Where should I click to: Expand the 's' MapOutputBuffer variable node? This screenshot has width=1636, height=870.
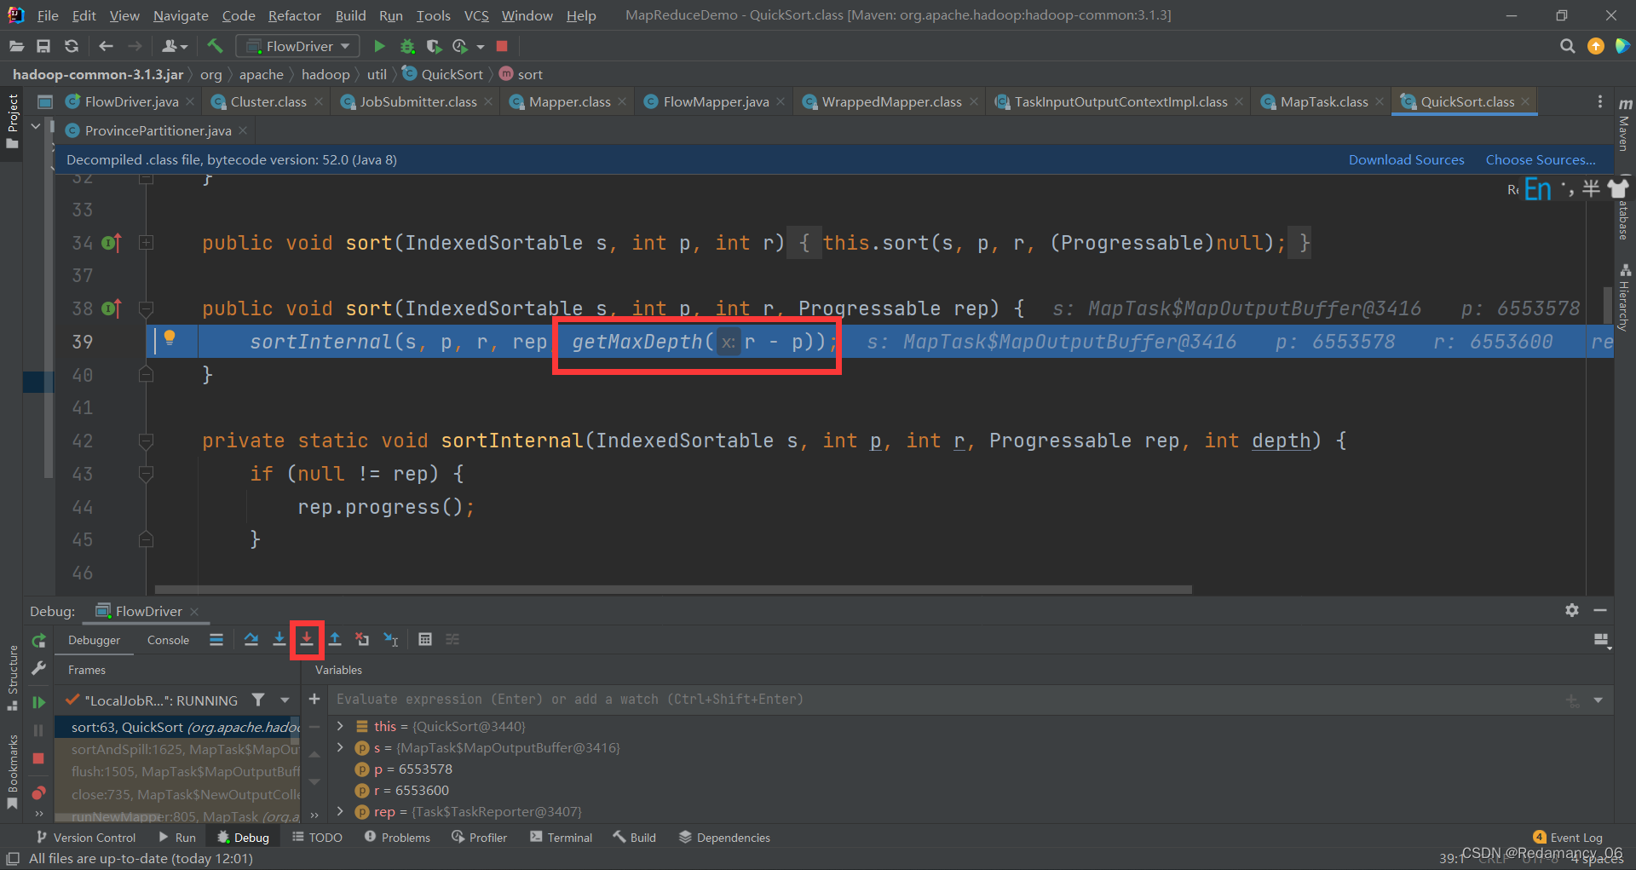340,747
